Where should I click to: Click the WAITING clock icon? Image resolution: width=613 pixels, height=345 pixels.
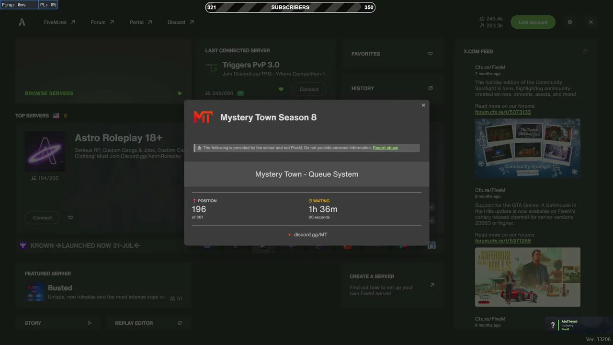310,201
